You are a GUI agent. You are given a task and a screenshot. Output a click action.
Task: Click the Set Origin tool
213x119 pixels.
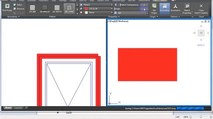click(154, 9)
